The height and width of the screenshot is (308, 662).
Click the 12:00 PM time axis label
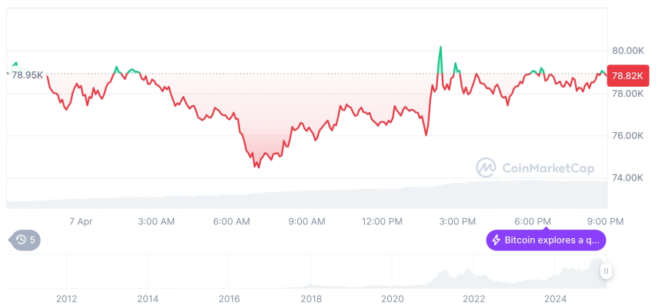pyautogui.click(x=382, y=221)
